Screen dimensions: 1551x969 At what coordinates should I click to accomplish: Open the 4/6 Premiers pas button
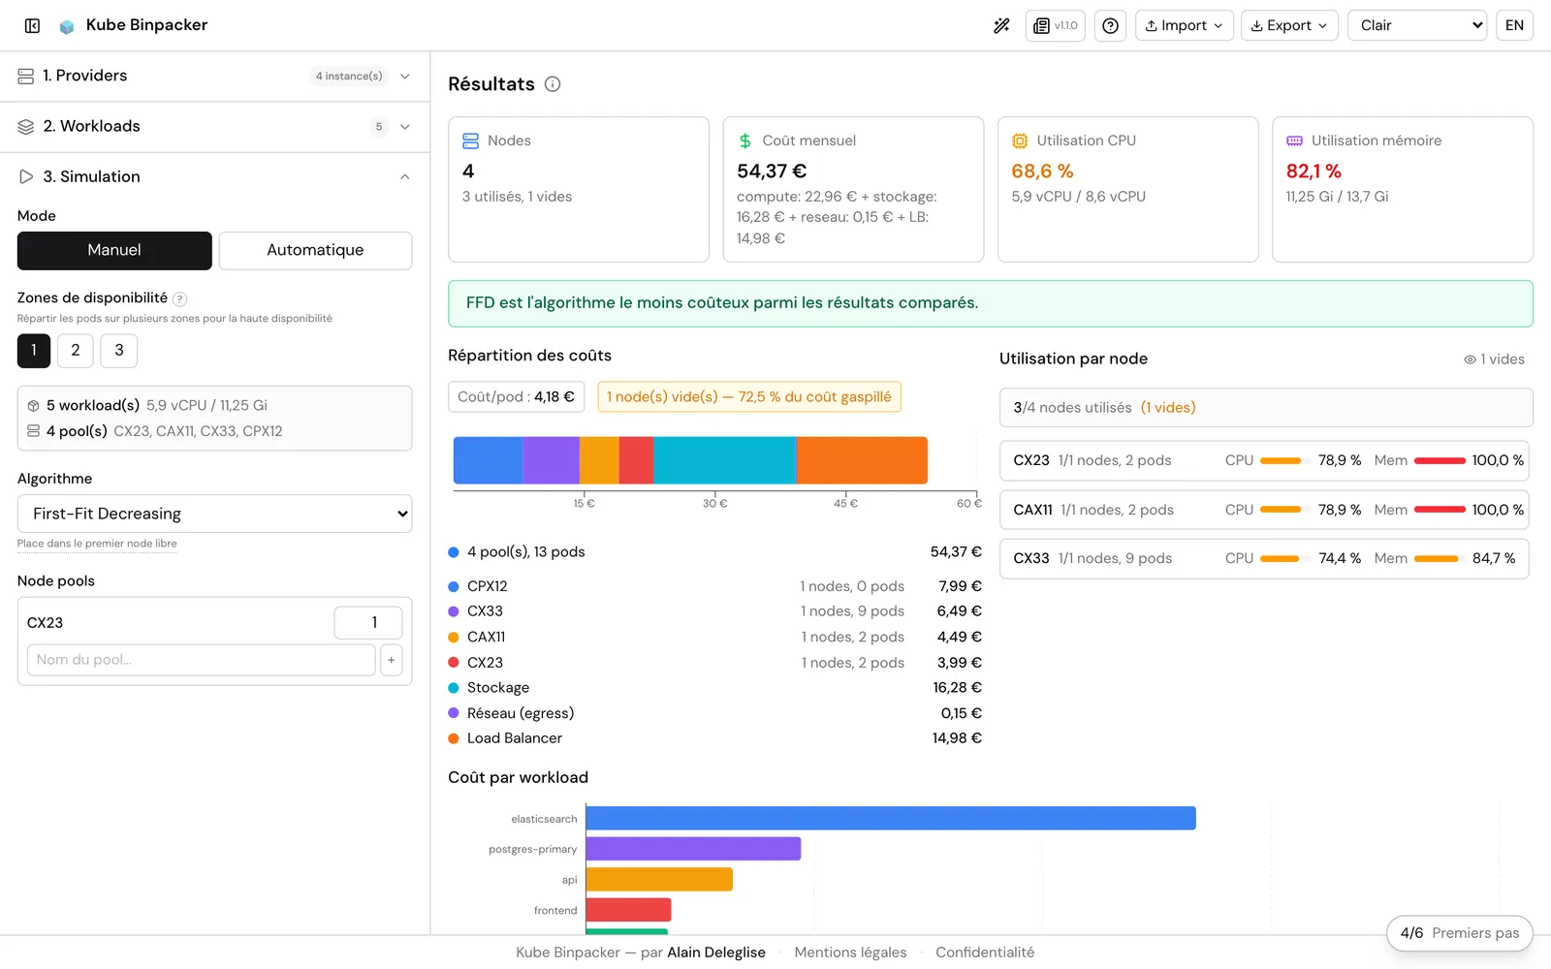coord(1460,933)
